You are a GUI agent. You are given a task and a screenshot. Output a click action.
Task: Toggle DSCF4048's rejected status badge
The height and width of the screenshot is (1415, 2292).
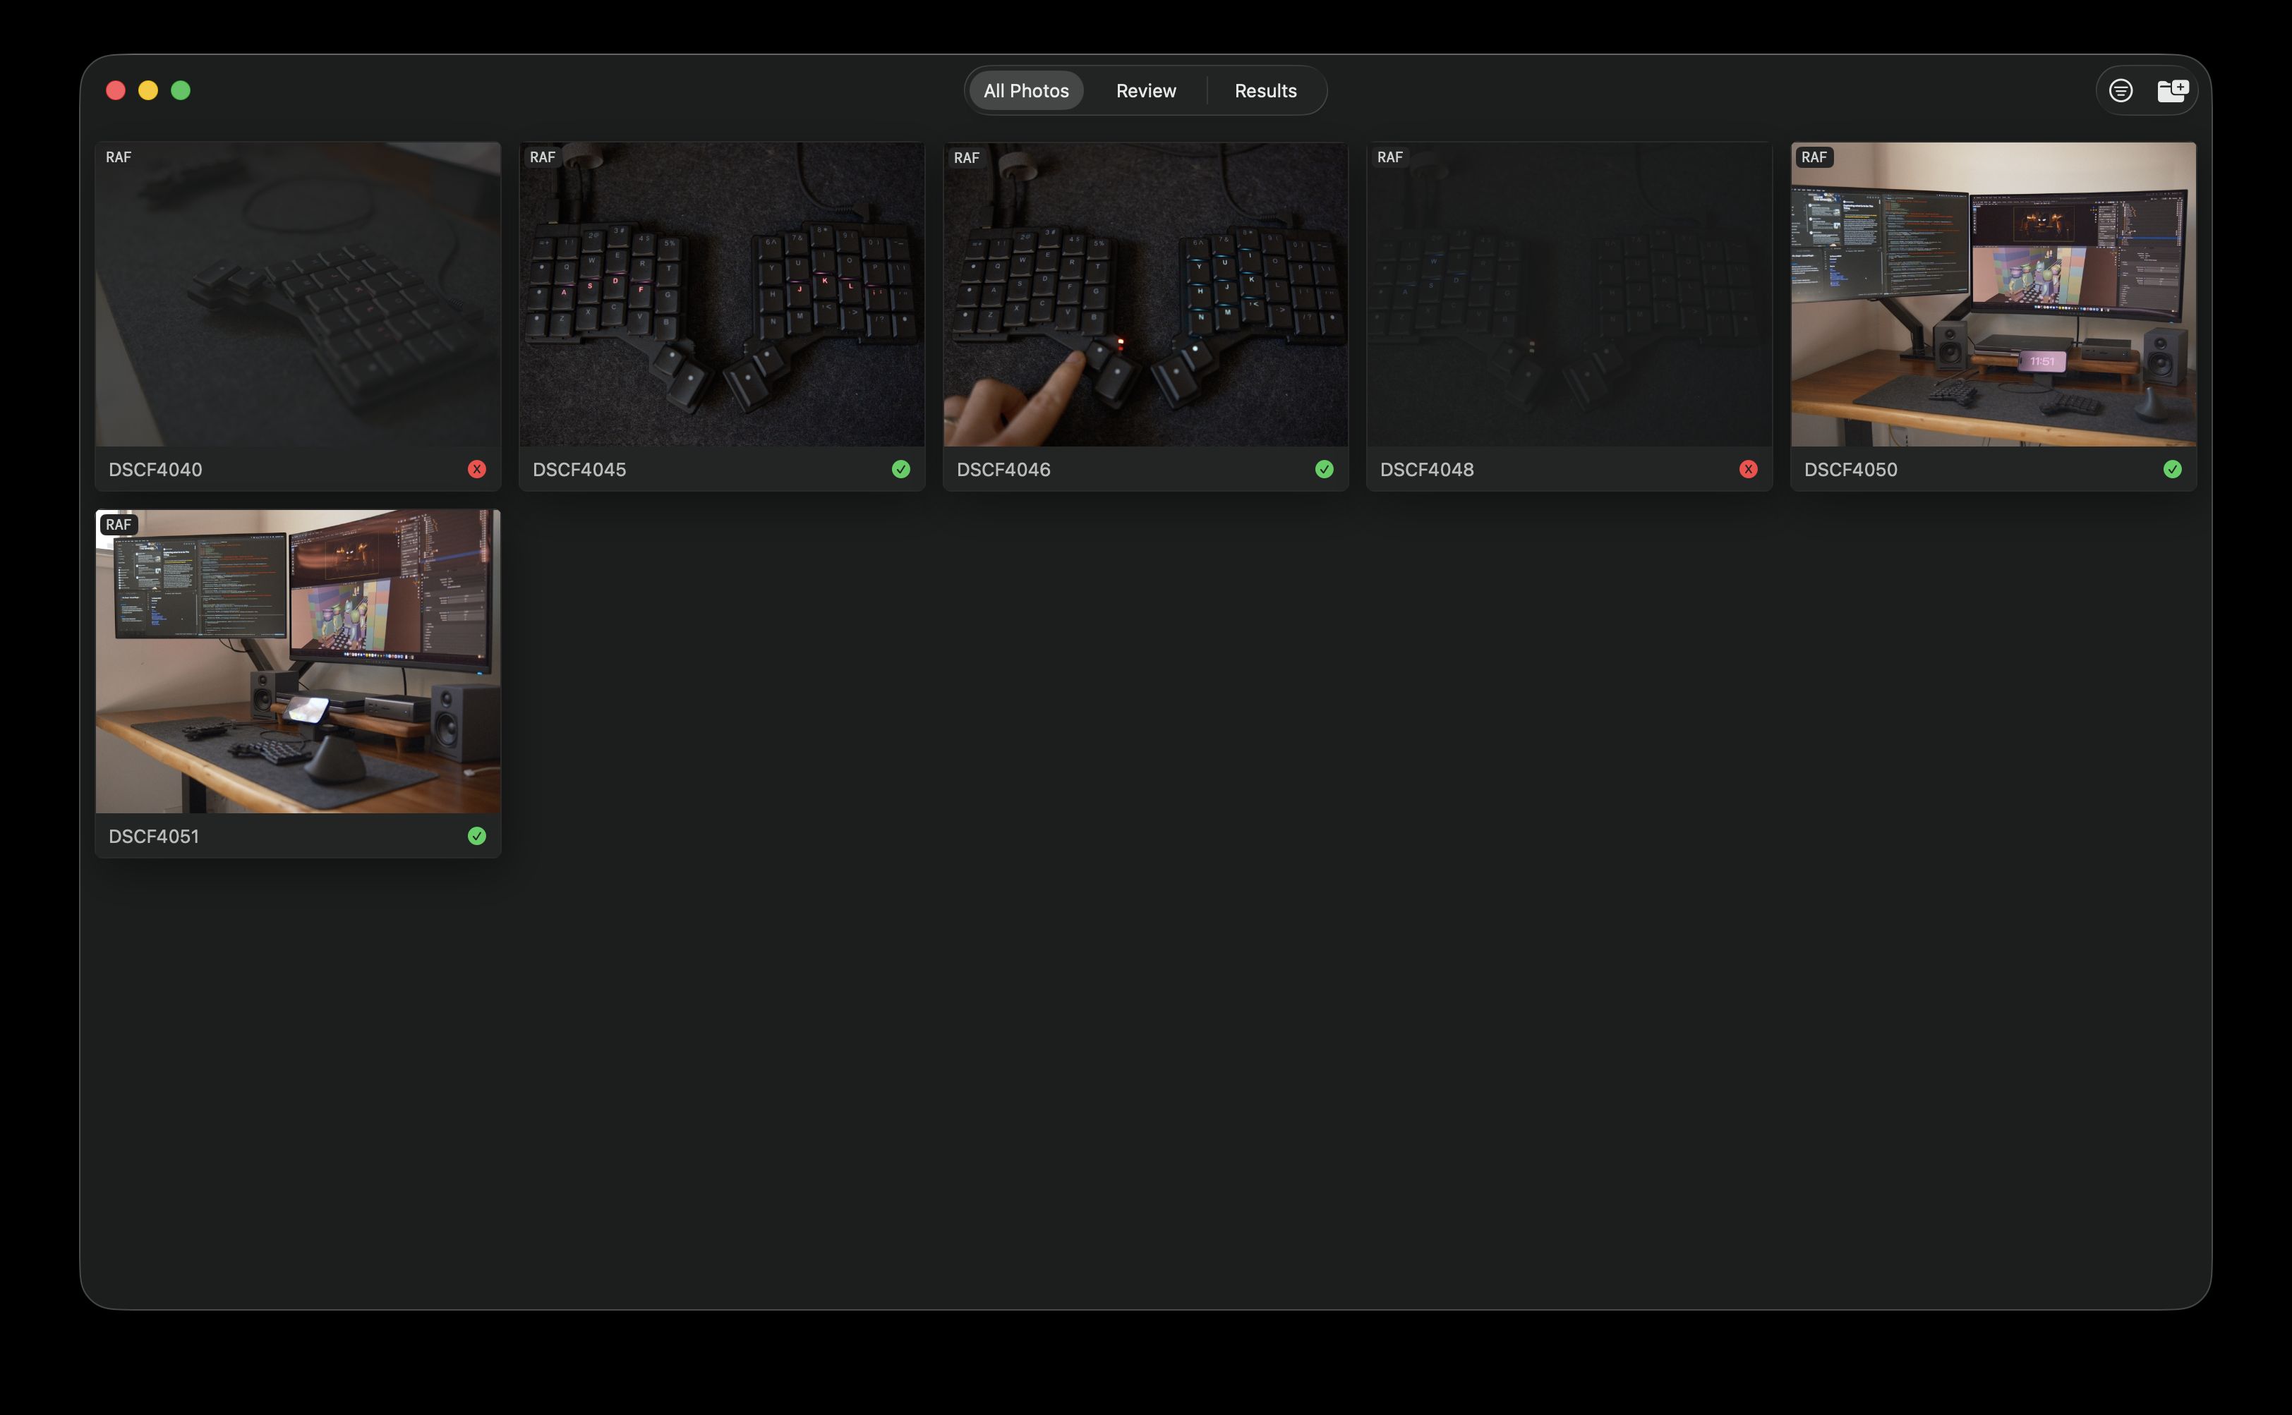pyautogui.click(x=1749, y=469)
